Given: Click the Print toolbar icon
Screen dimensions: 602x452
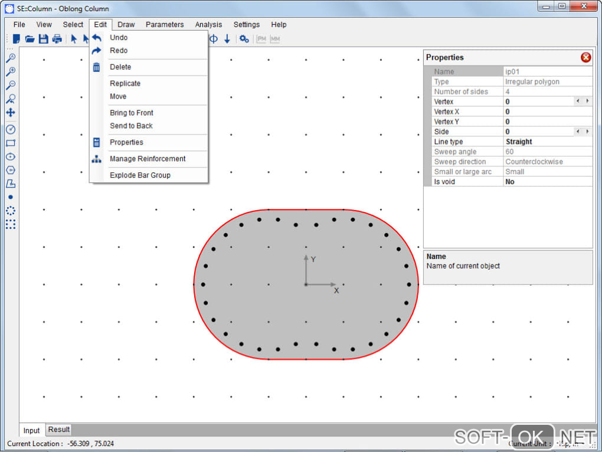Looking at the screenshot, I should [57, 39].
